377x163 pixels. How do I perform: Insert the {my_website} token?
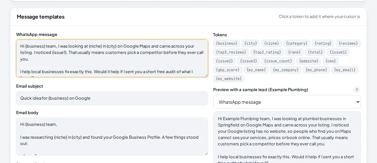tap(229, 79)
